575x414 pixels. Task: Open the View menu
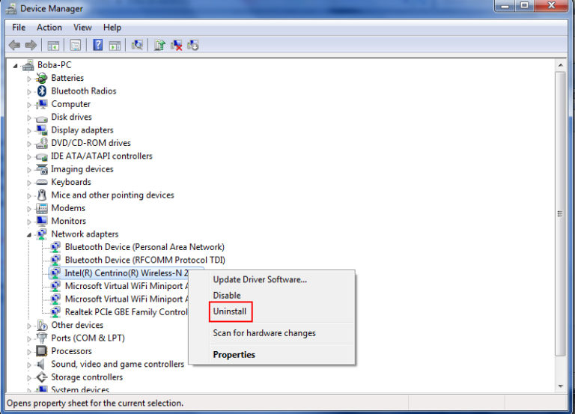[82, 28]
